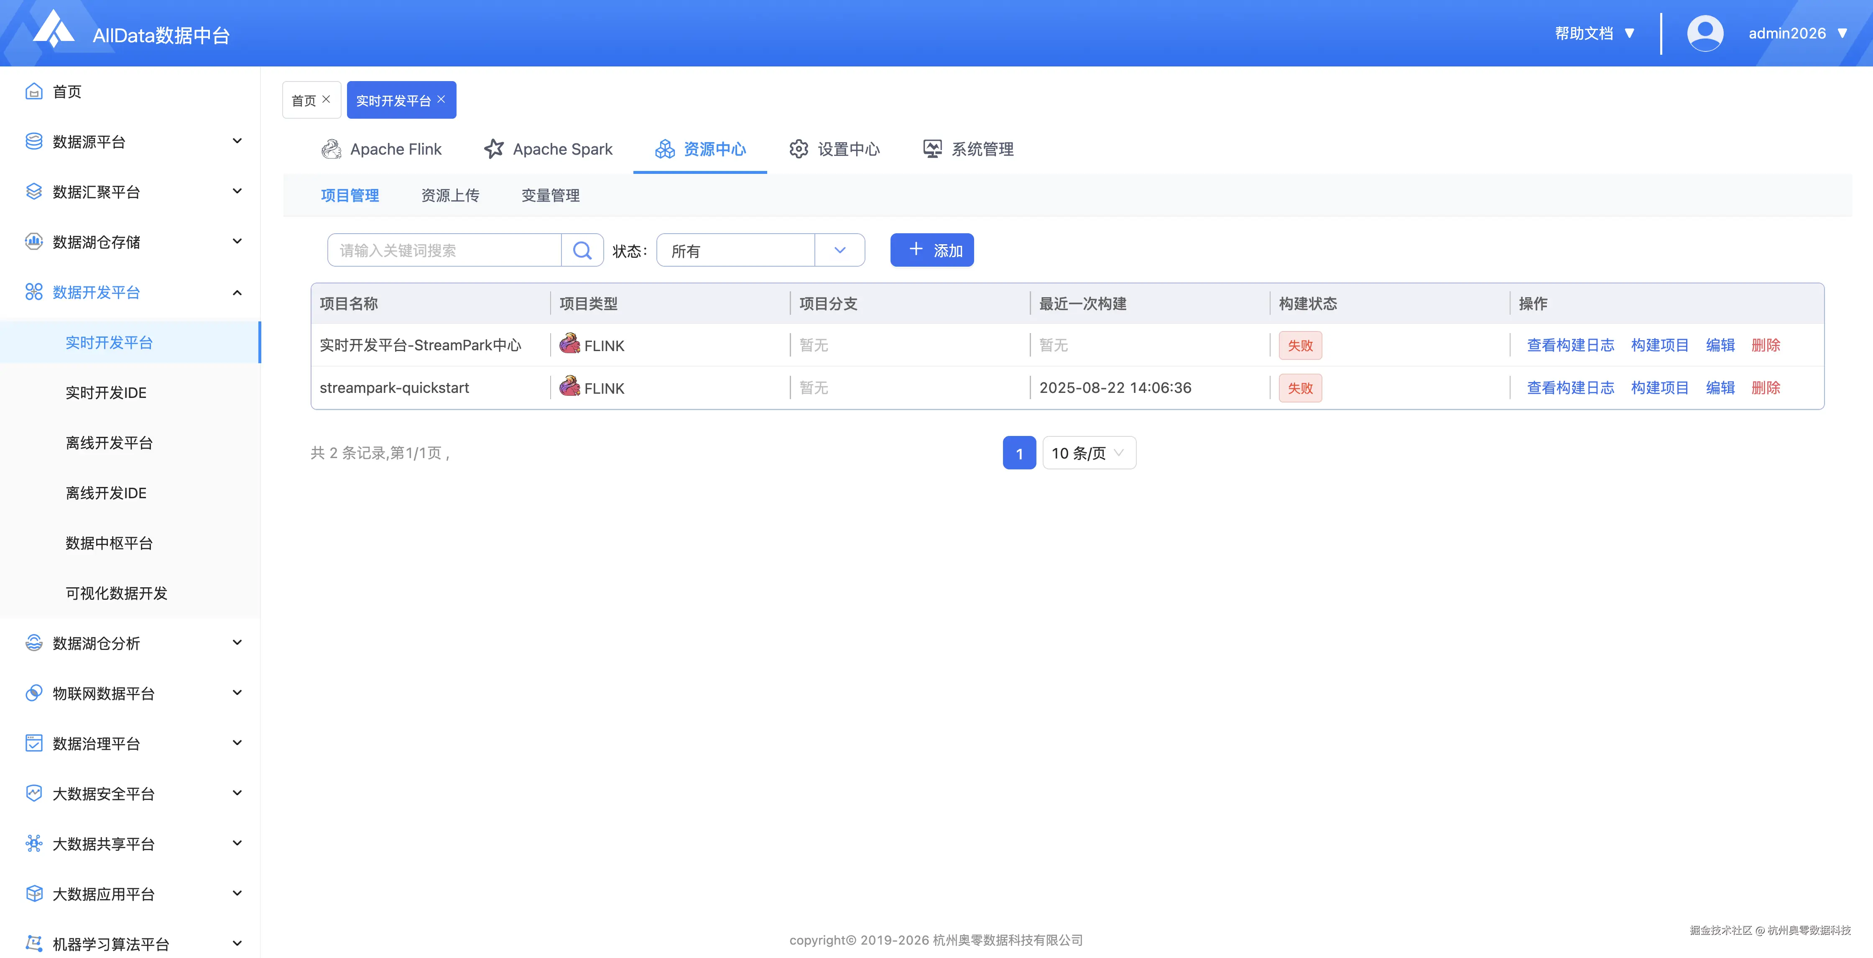Screen dimensions: 1873x958
Task: Click the Apache Spark star icon
Action: (494, 149)
